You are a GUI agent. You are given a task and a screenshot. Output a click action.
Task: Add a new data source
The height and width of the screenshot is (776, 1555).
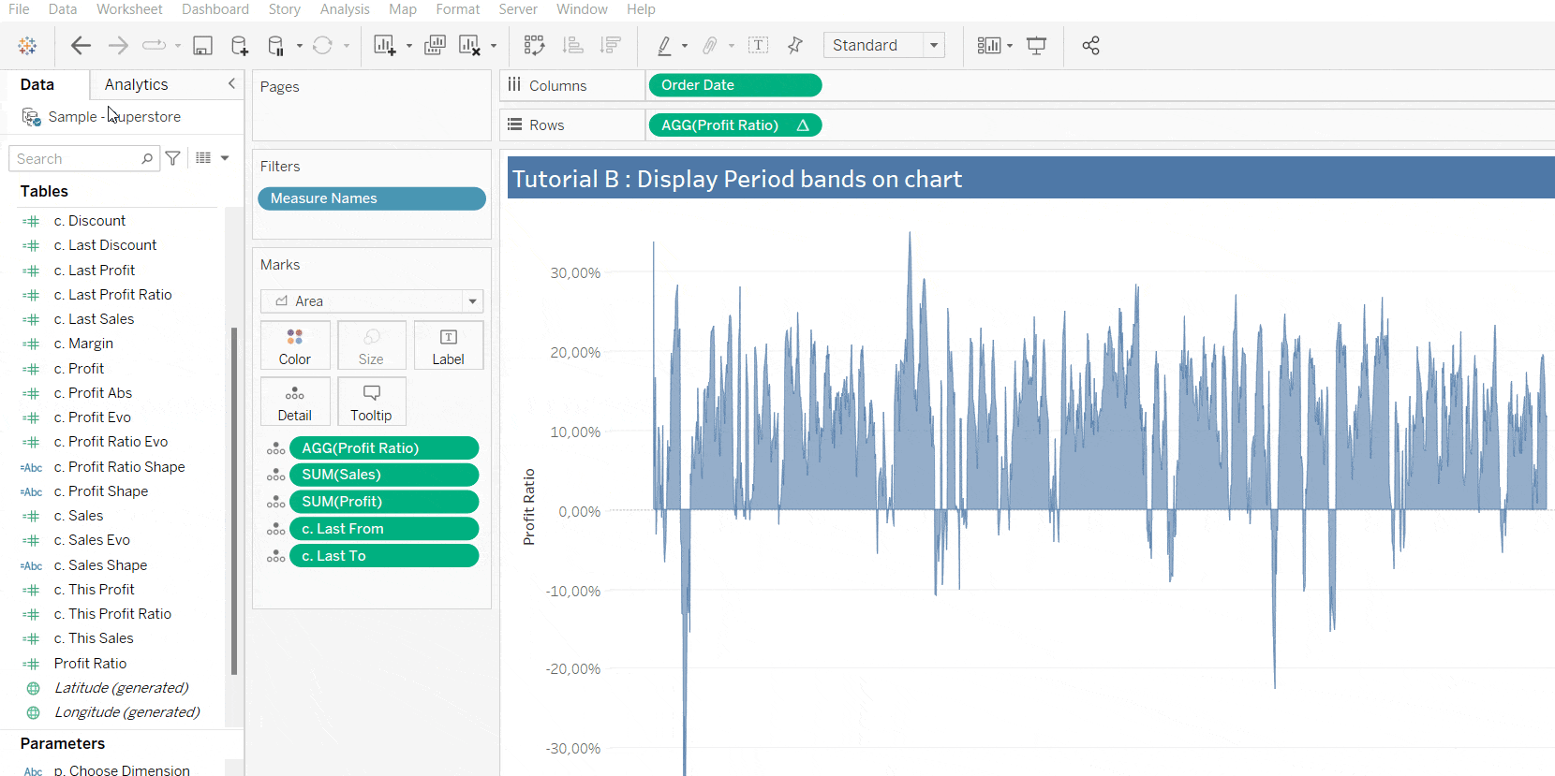[239, 46]
